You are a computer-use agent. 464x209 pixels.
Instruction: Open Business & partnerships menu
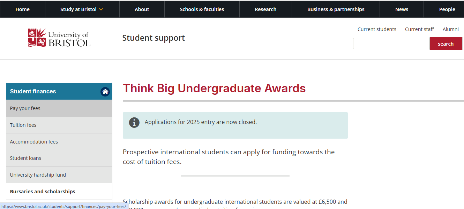pyautogui.click(x=336, y=9)
